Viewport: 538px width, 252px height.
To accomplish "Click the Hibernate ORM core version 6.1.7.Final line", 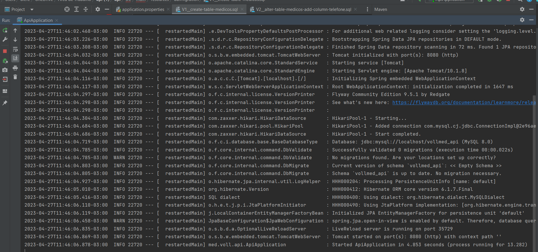I will (402, 189).
